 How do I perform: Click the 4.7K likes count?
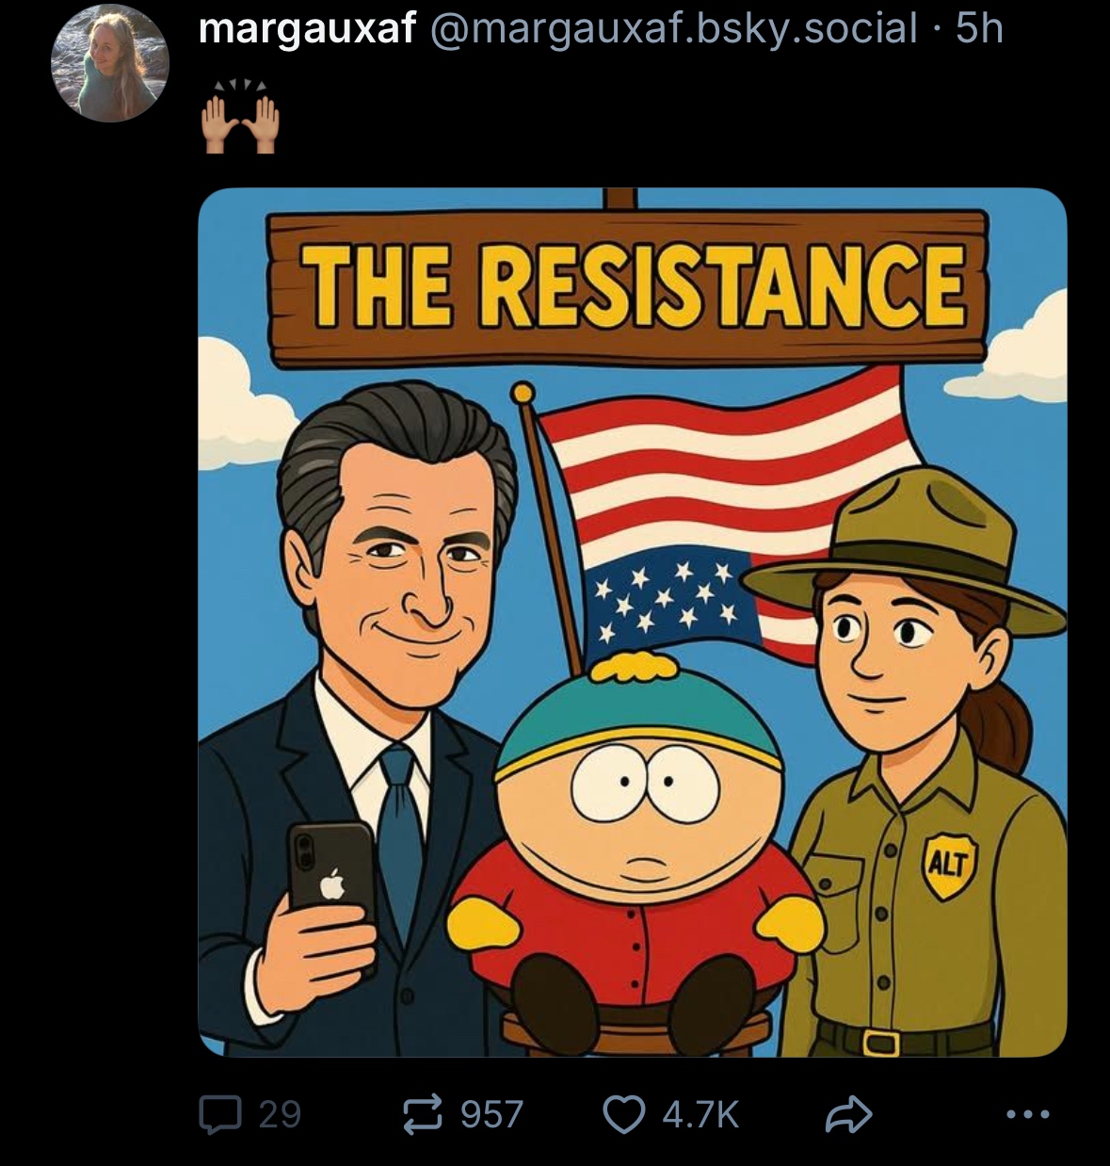click(700, 1114)
